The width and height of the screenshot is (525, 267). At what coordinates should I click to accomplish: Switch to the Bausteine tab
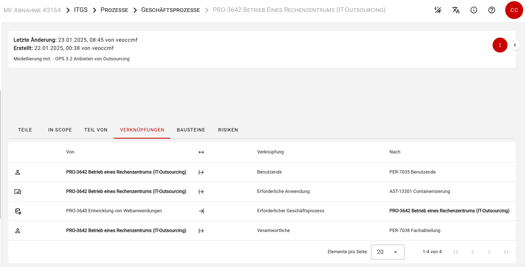191,130
